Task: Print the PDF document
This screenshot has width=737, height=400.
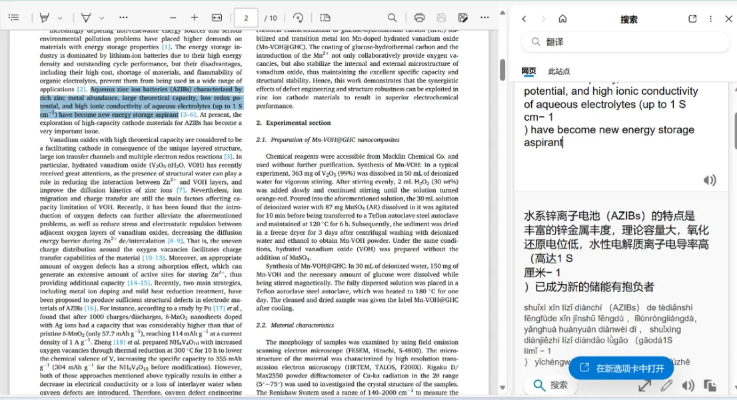Action: tap(419, 18)
